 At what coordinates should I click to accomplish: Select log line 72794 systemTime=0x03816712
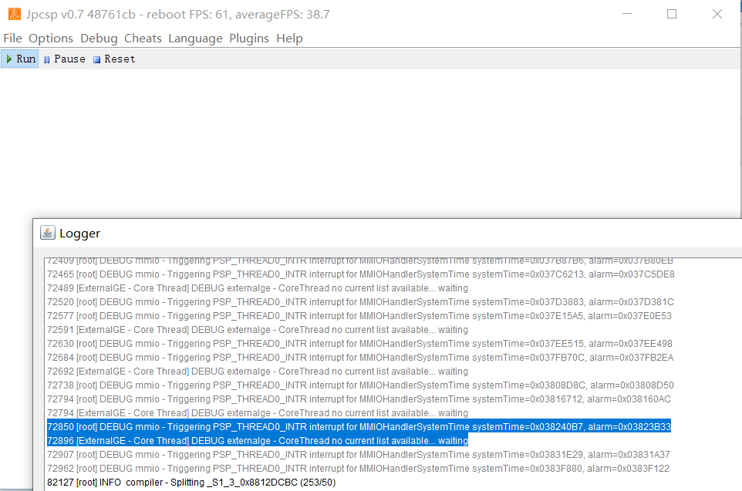359,399
